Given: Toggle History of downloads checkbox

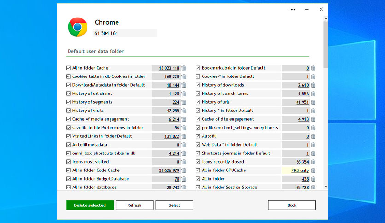Looking at the screenshot, I should click(198, 85).
